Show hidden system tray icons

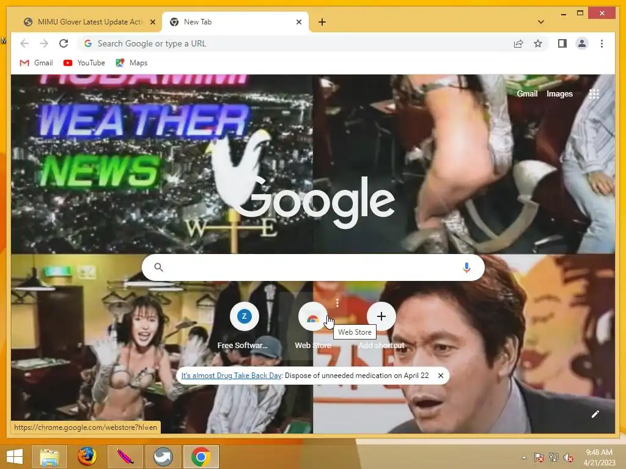(x=524, y=457)
